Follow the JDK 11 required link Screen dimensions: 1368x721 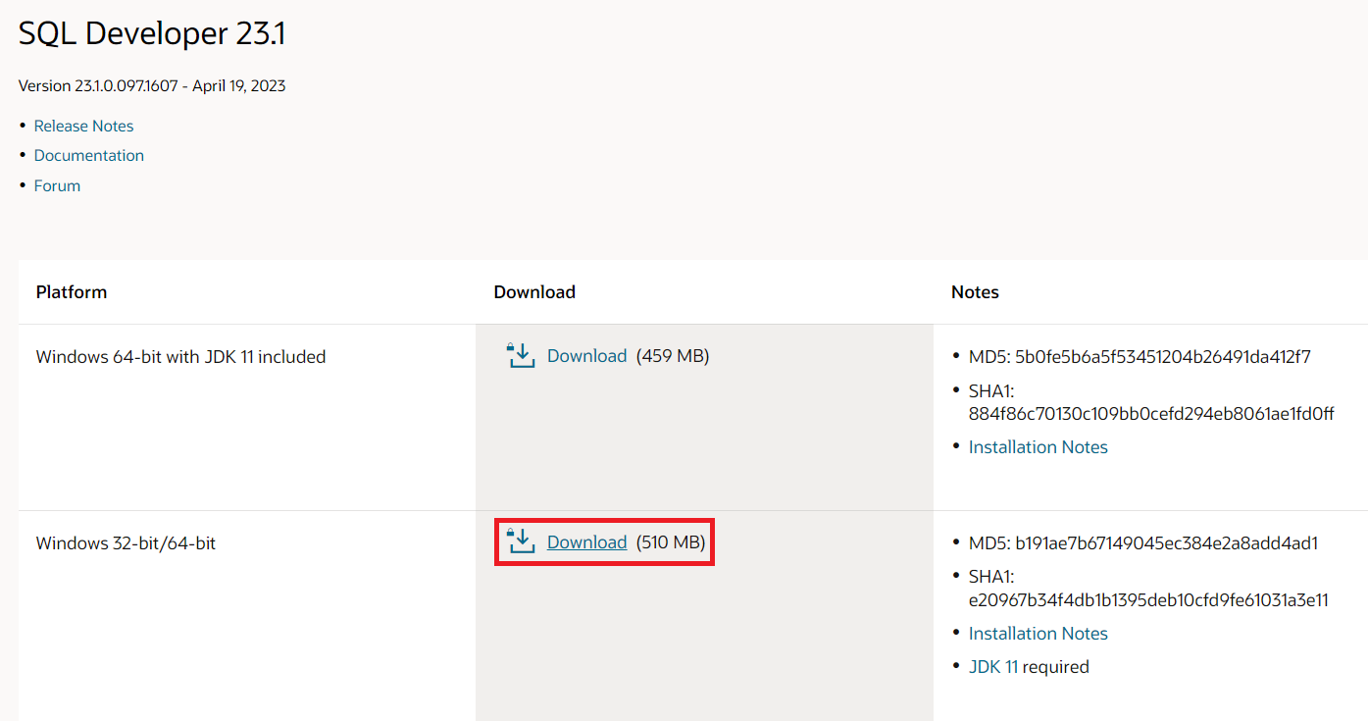tap(993, 667)
